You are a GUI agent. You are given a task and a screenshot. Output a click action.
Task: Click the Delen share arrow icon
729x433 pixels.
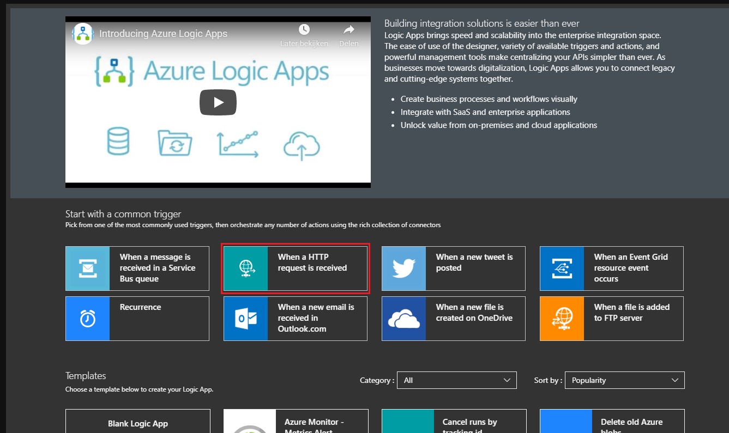click(349, 29)
